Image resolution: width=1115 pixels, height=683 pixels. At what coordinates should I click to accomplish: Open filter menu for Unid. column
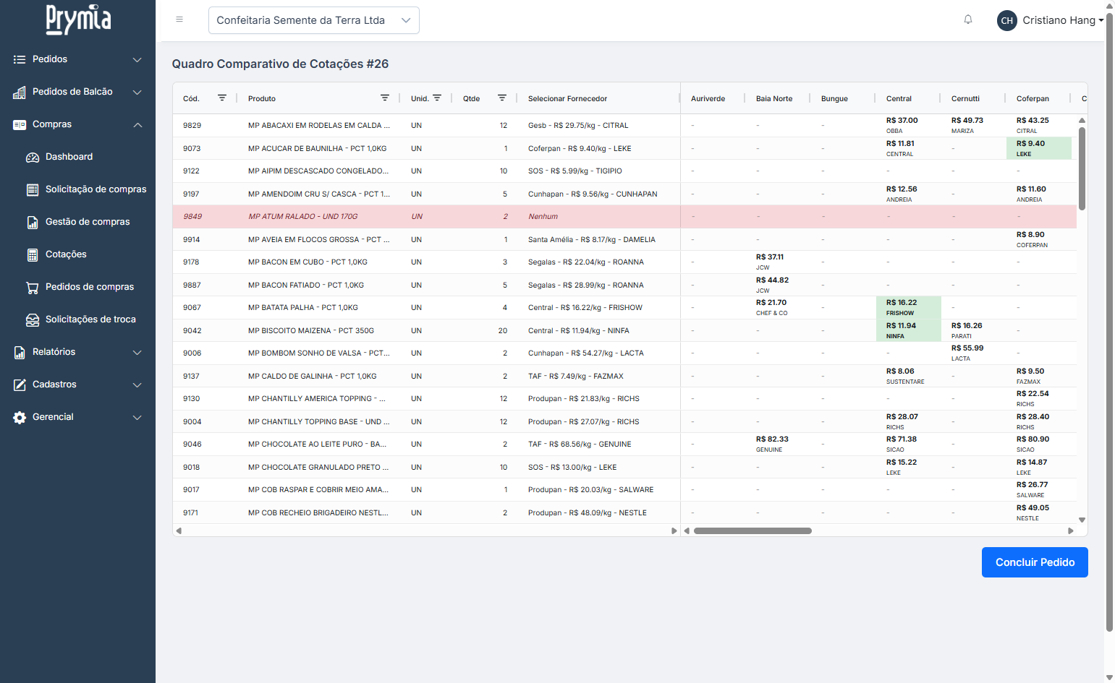coord(437,98)
